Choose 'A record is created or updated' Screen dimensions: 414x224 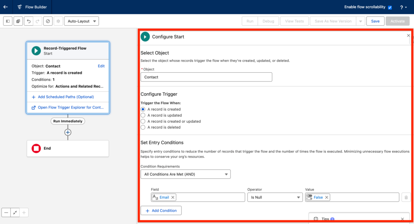[143, 121]
